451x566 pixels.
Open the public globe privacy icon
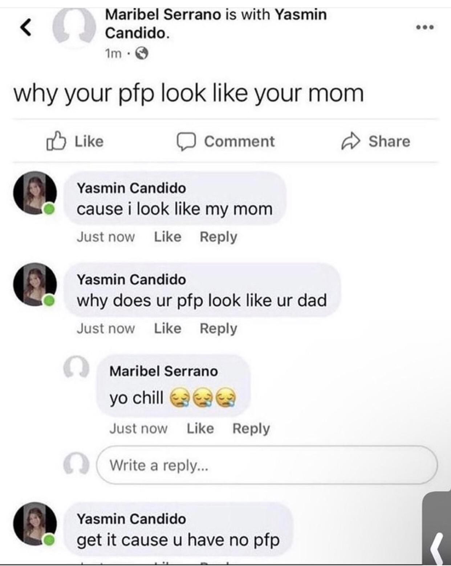coord(142,54)
